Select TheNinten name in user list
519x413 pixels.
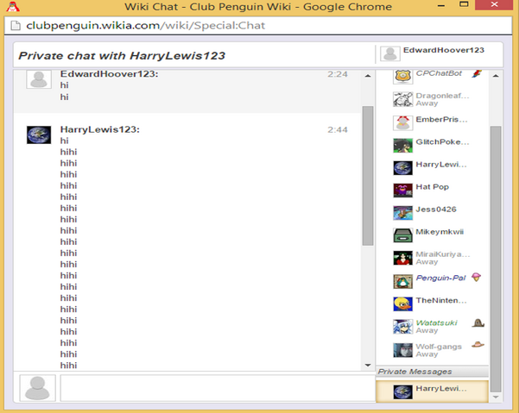[x=441, y=301]
